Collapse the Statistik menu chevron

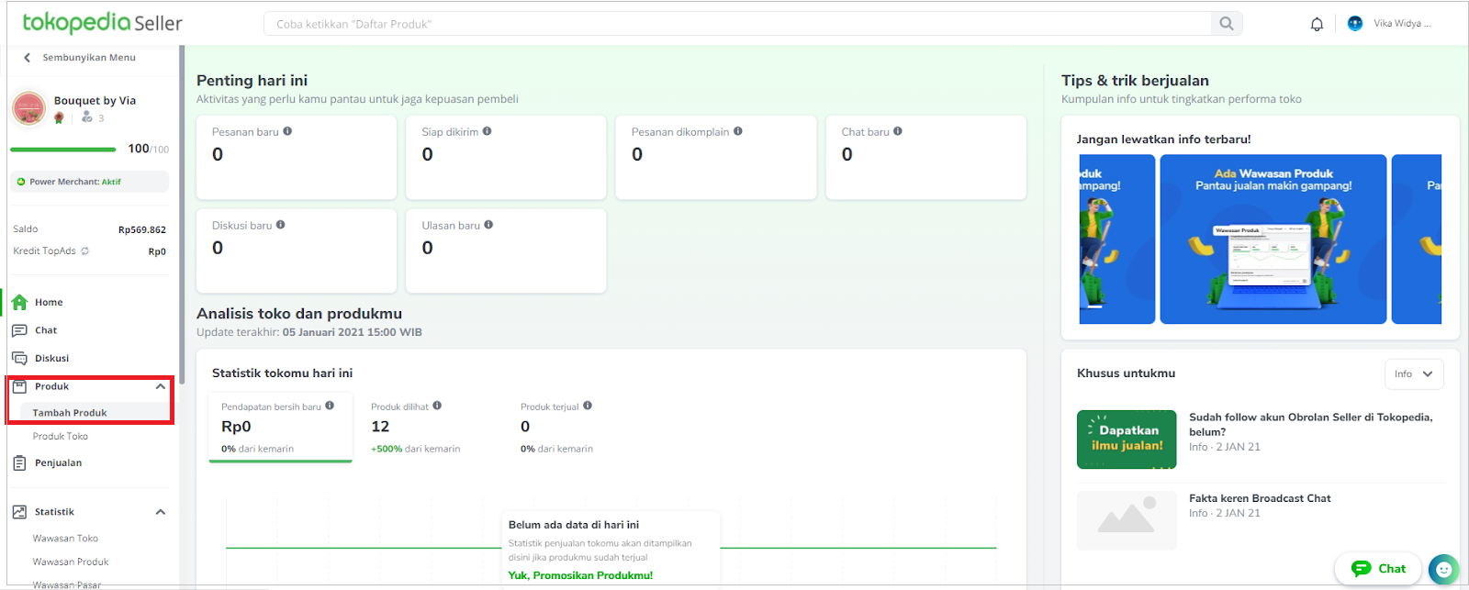coord(161,512)
